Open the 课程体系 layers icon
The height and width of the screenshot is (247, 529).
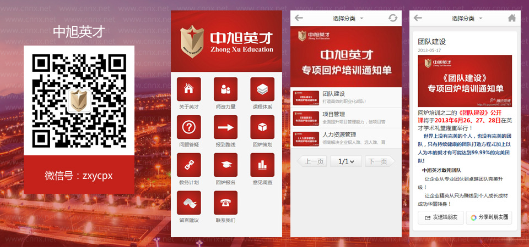pyautogui.click(x=262, y=89)
